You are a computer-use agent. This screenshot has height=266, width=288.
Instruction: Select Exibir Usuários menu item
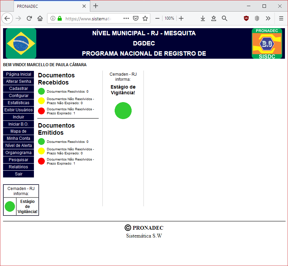click(19, 110)
